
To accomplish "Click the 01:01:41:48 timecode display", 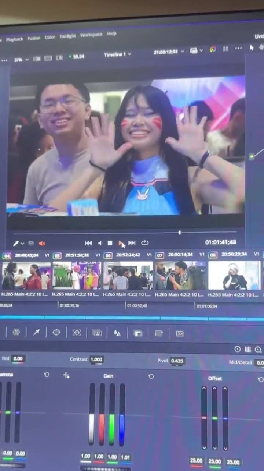I will pyautogui.click(x=220, y=242).
